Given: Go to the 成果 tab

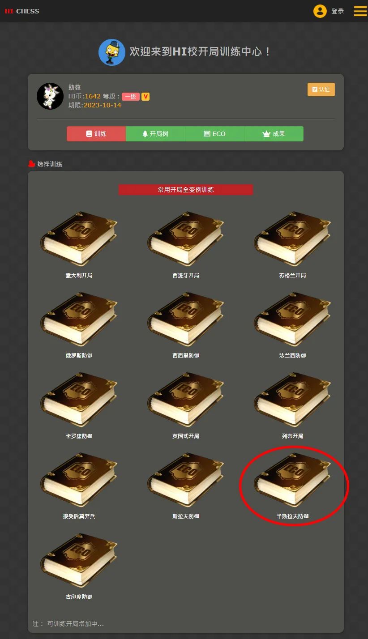Looking at the screenshot, I should pyautogui.click(x=274, y=134).
